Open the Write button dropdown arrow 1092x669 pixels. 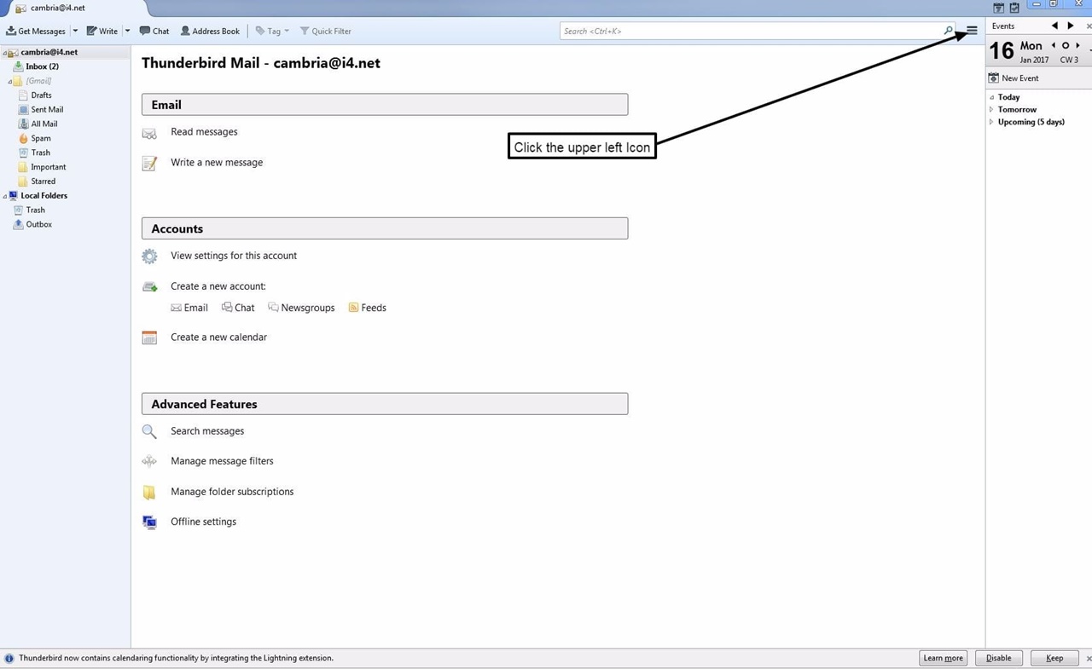coord(127,31)
